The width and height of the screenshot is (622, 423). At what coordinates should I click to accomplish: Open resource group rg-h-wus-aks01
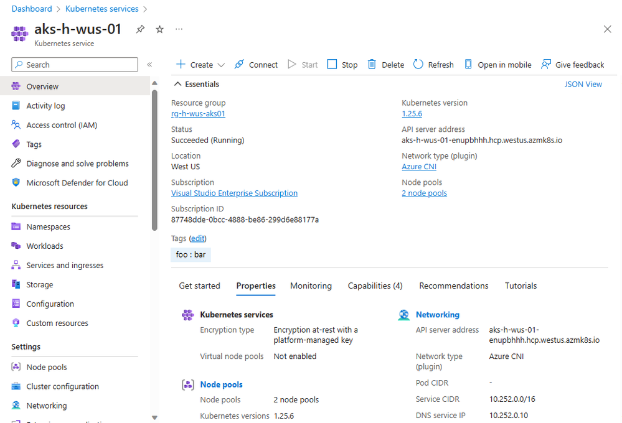point(198,114)
